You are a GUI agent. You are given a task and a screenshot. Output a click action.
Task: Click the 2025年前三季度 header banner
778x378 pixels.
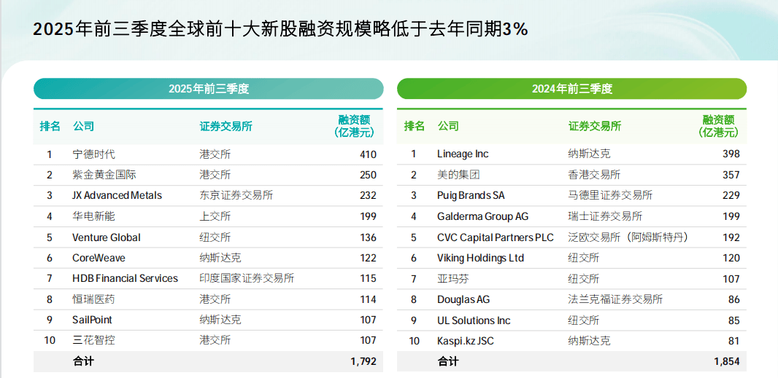tap(209, 89)
